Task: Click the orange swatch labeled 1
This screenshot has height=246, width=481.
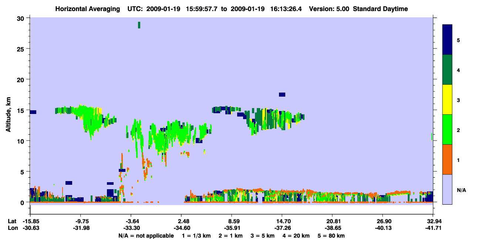Action: click(447, 159)
